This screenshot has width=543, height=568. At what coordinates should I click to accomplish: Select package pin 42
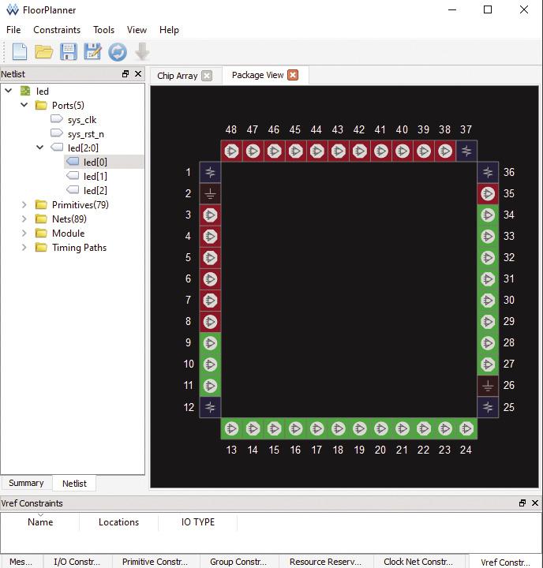[x=360, y=151]
